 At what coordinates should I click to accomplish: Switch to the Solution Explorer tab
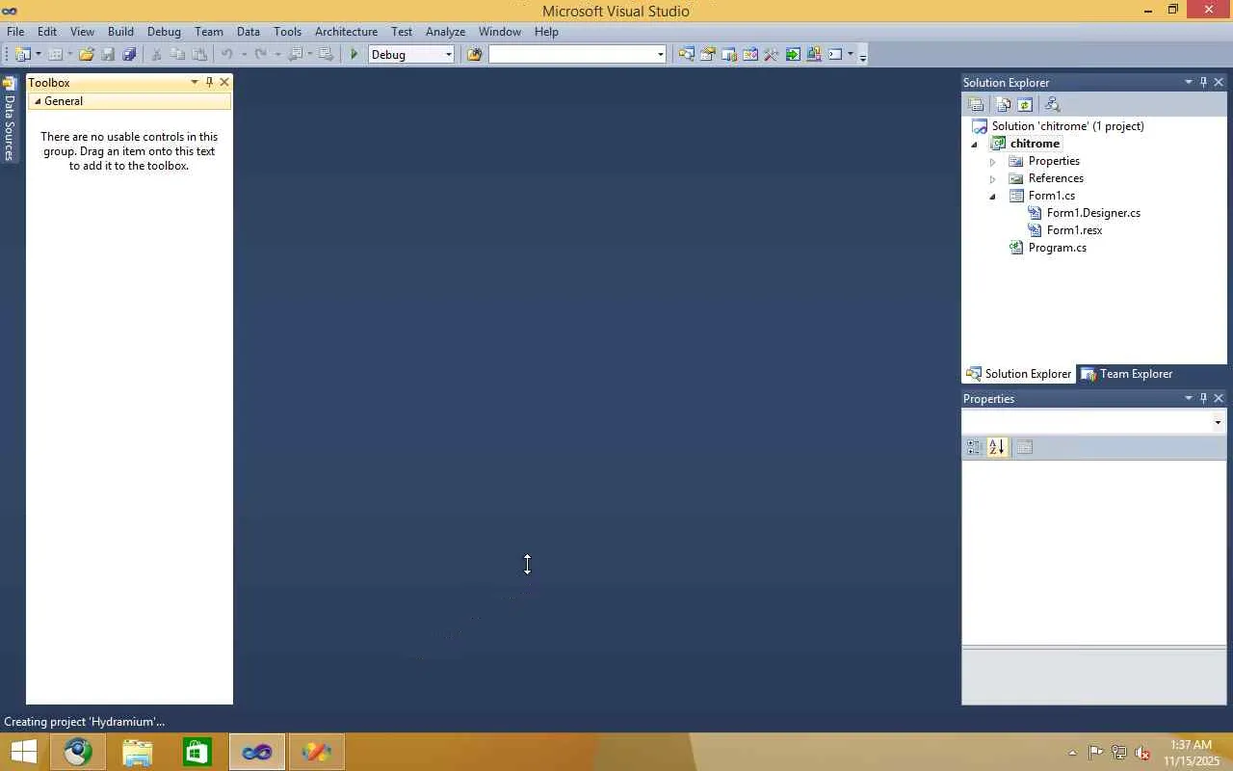pyautogui.click(x=1019, y=374)
